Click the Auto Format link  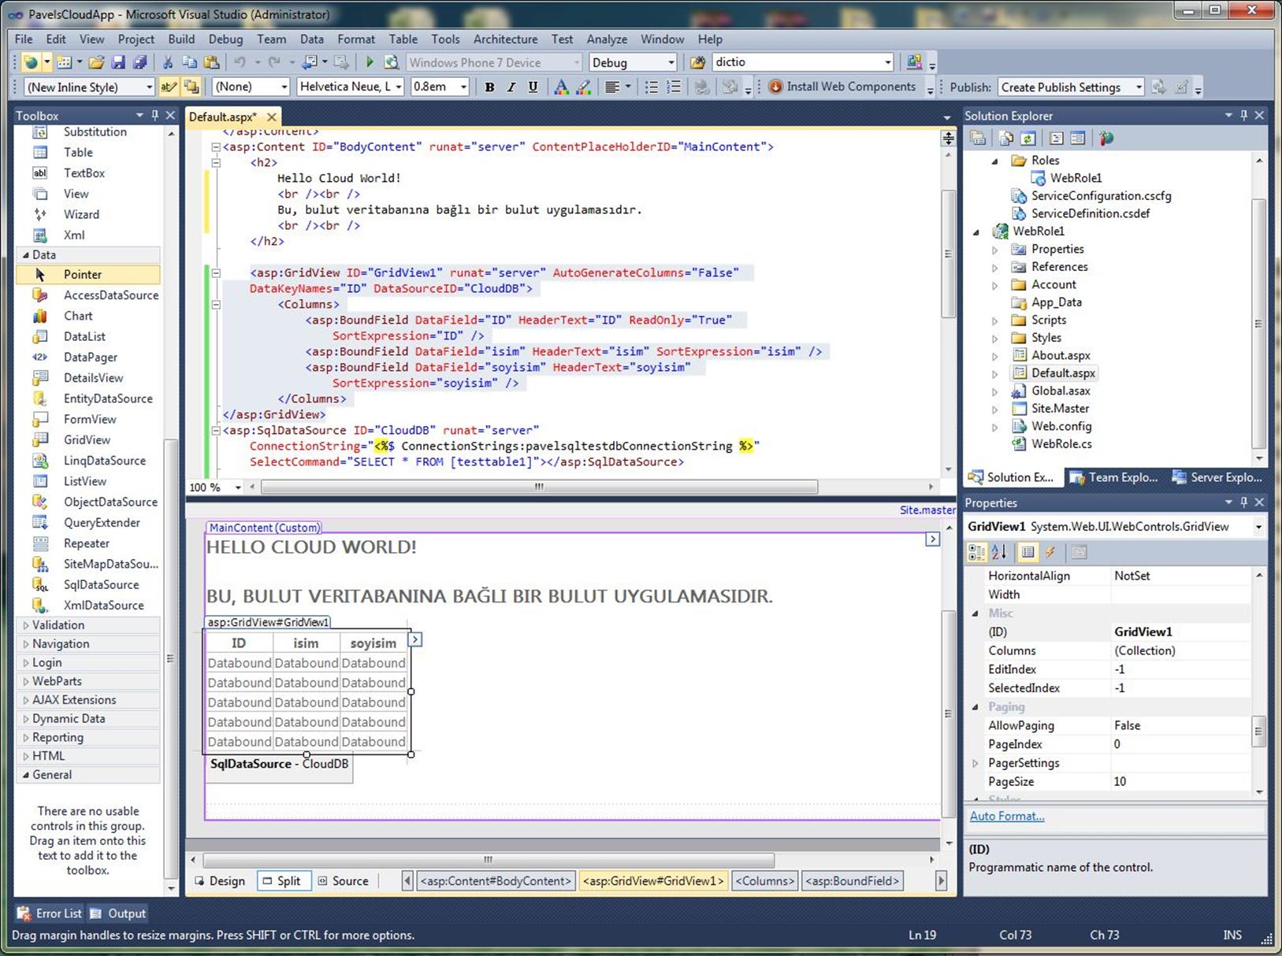1007,816
